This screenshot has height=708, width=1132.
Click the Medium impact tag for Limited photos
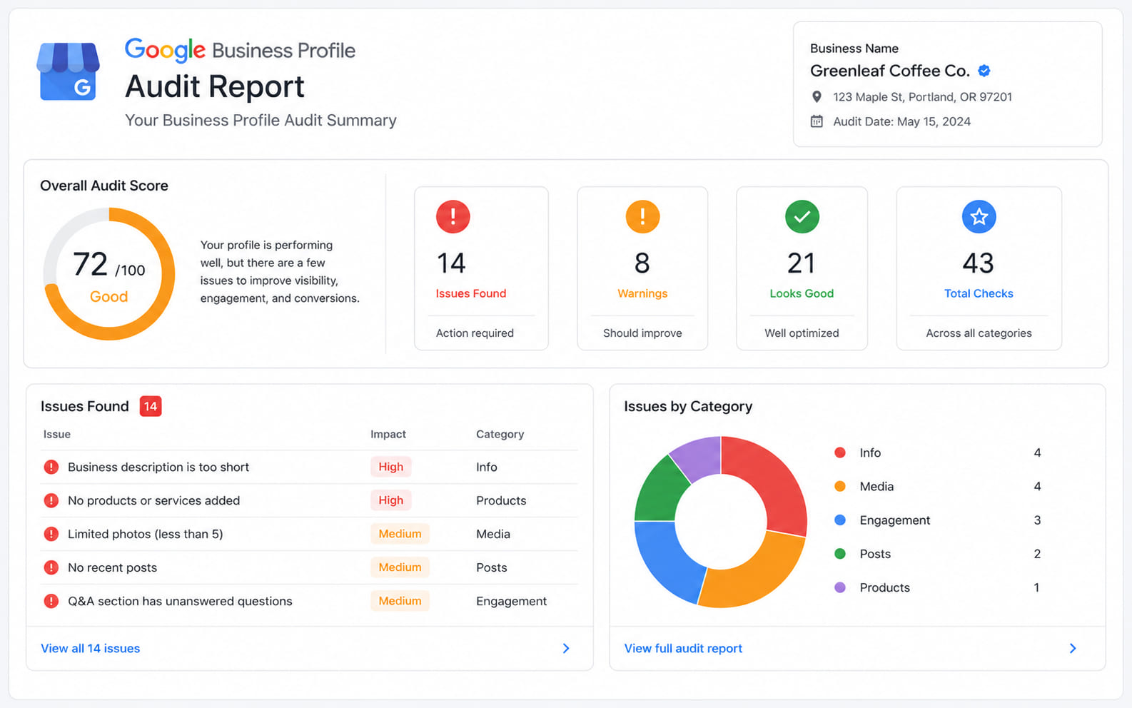pos(400,534)
